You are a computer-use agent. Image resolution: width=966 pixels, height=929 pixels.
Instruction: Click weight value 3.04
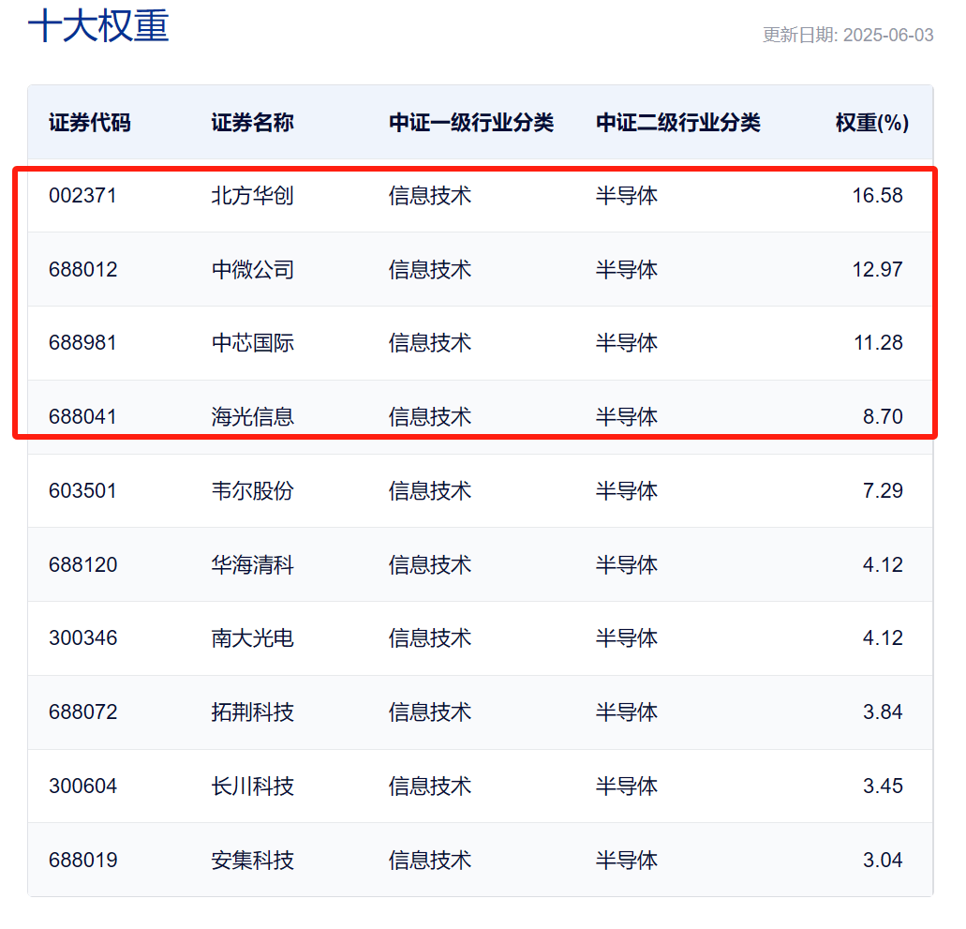pyautogui.click(x=883, y=860)
